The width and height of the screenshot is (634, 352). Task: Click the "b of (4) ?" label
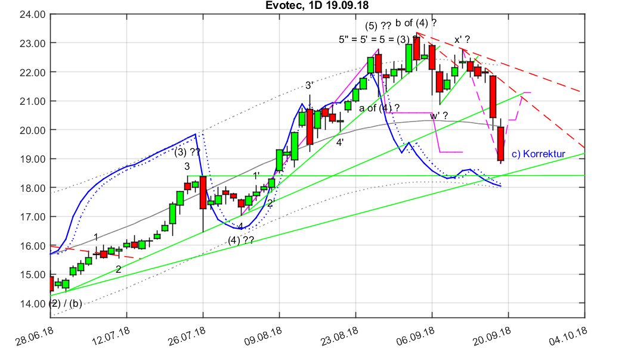415,24
